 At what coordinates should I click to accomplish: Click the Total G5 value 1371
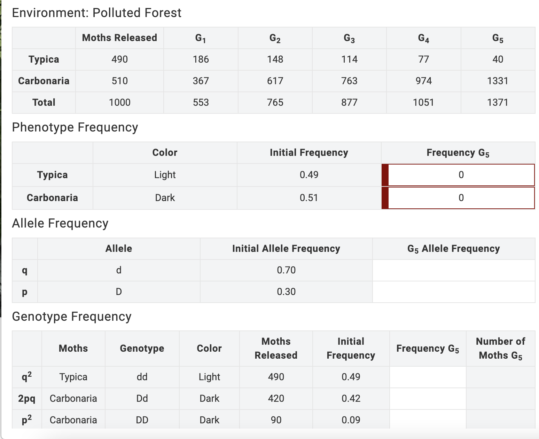(x=498, y=103)
